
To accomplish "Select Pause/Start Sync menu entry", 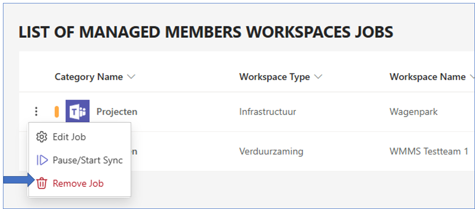I will tap(80, 160).
